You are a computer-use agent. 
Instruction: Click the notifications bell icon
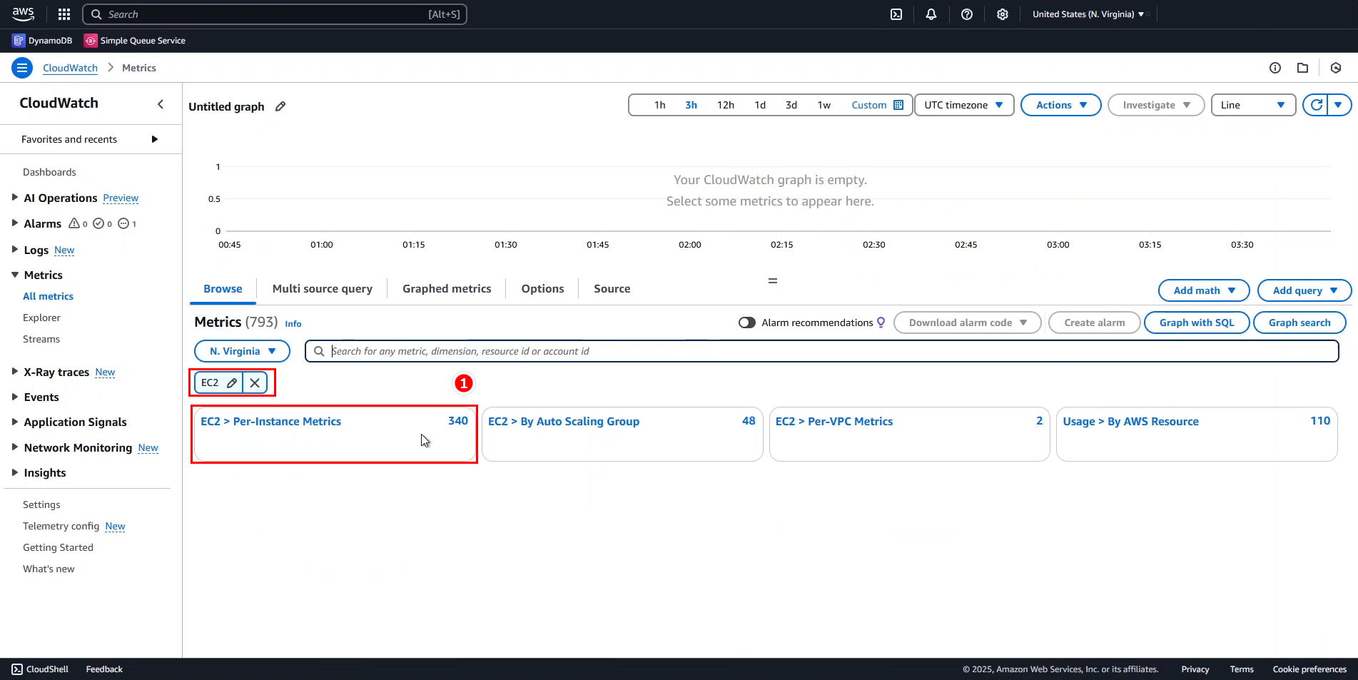click(x=931, y=14)
